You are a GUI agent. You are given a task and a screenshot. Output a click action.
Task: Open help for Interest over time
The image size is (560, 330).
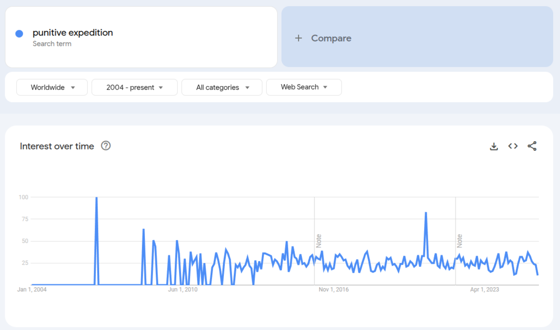106,146
